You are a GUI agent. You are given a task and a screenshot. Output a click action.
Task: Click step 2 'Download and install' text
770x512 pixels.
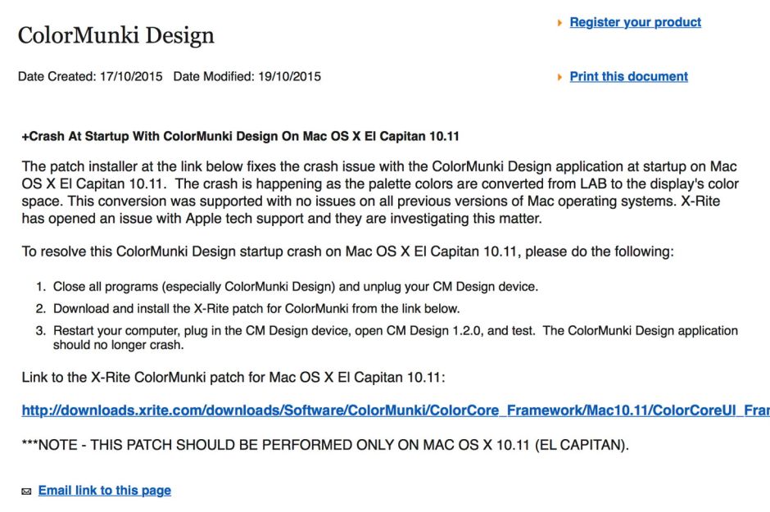[256, 309]
